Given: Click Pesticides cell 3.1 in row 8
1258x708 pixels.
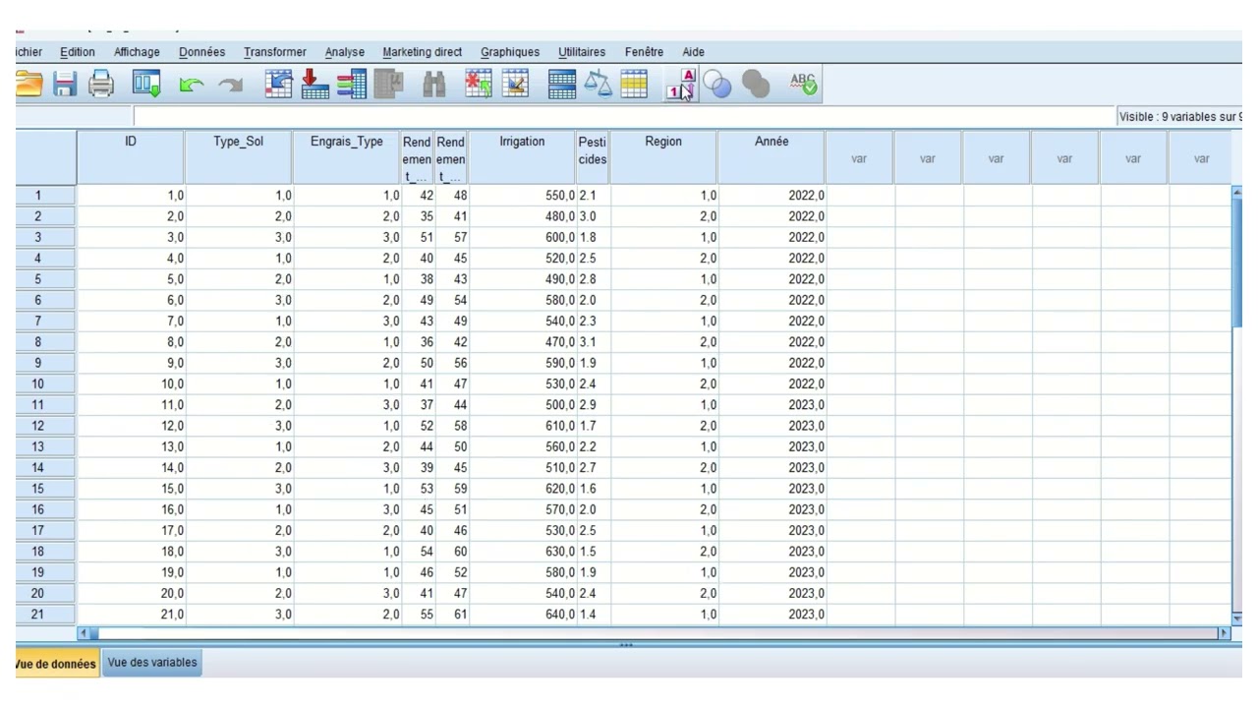Looking at the screenshot, I should (594, 342).
